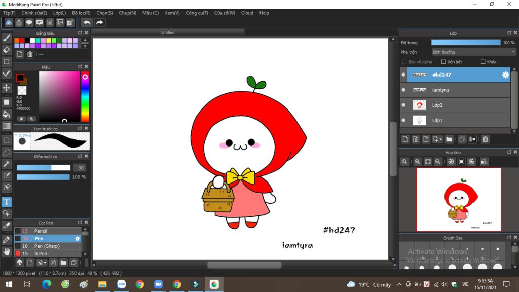This screenshot has width=519, height=292.
Task: Open the Cửa sổ(W) menu
Action: click(x=225, y=13)
